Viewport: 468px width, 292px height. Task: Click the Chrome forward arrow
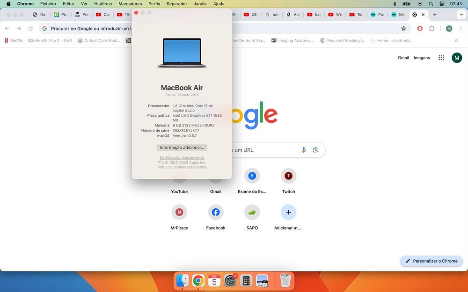click(x=19, y=28)
